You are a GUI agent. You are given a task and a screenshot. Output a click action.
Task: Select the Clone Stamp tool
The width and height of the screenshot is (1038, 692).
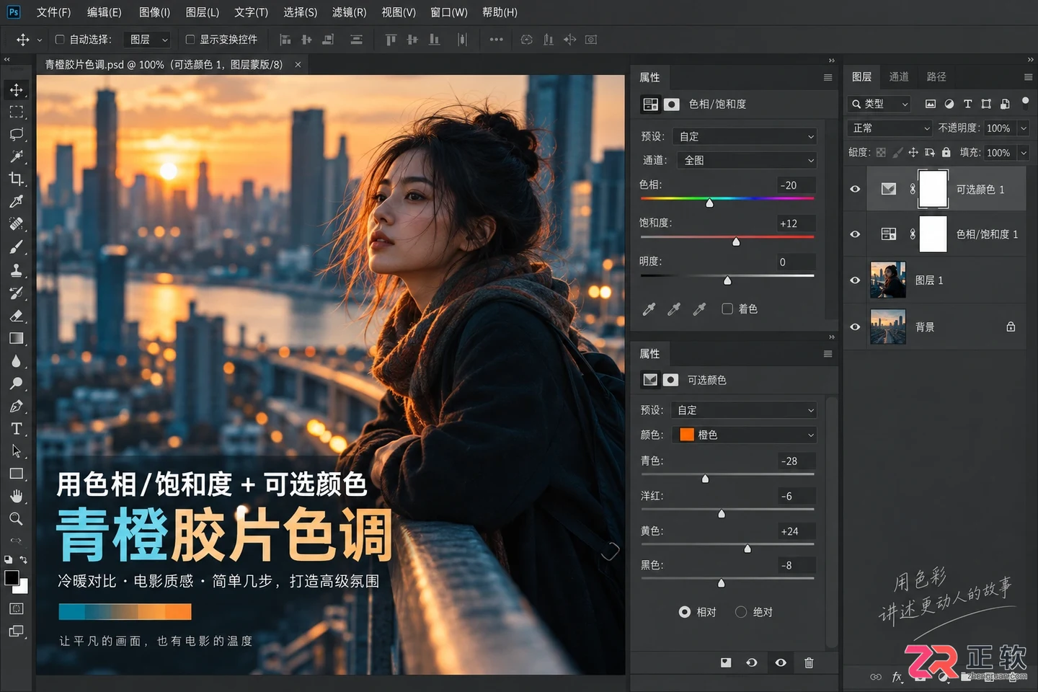(x=16, y=270)
